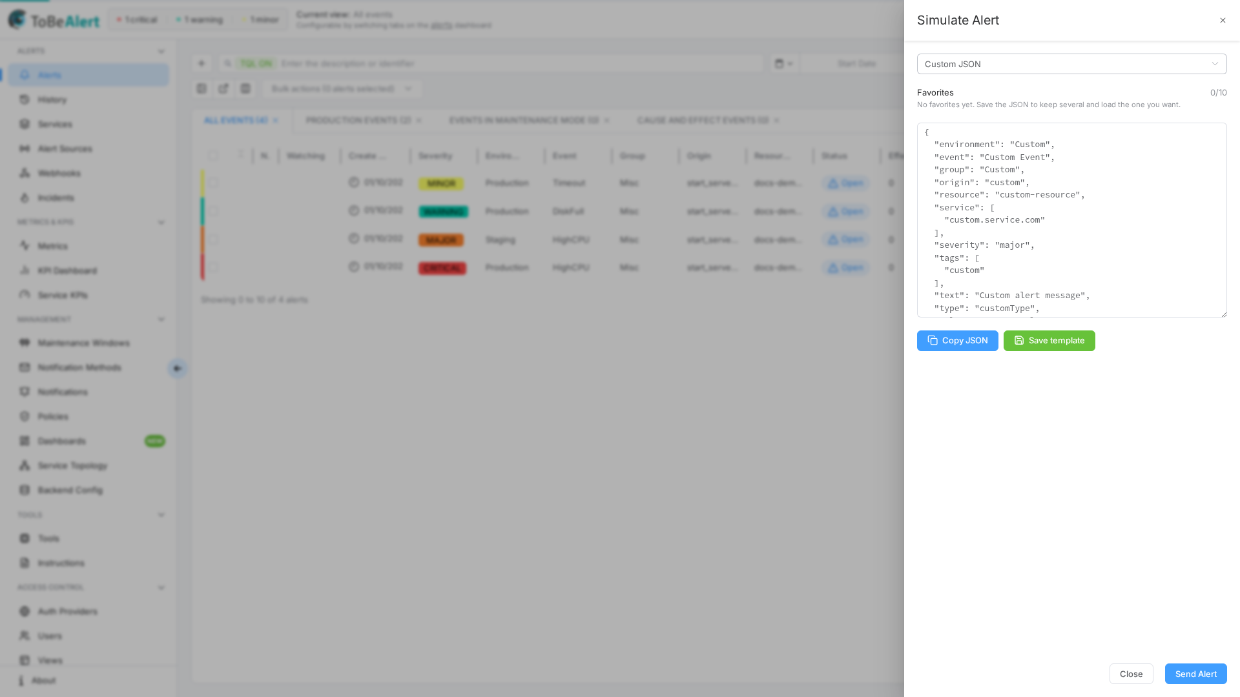Viewport: 1240px width, 697px height.
Task: Click the orange MAJOR severity badge
Action: click(441, 240)
